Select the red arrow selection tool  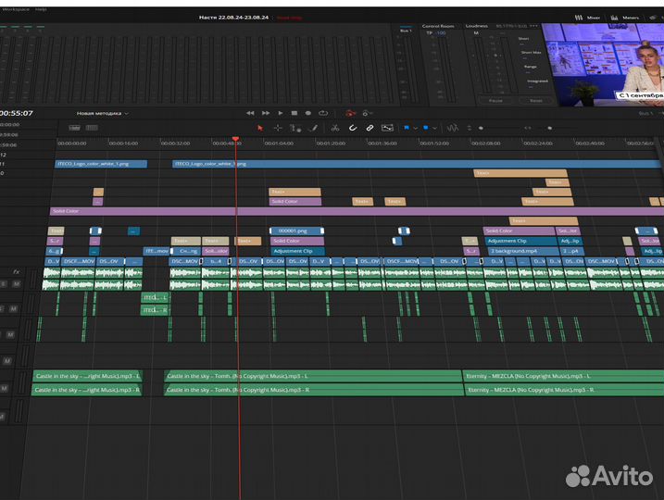259,128
